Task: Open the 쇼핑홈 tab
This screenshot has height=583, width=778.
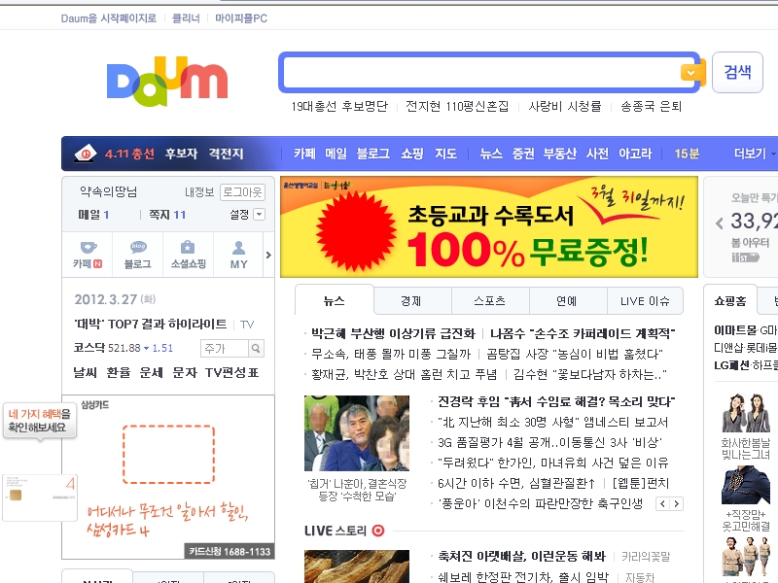Action: (x=730, y=300)
